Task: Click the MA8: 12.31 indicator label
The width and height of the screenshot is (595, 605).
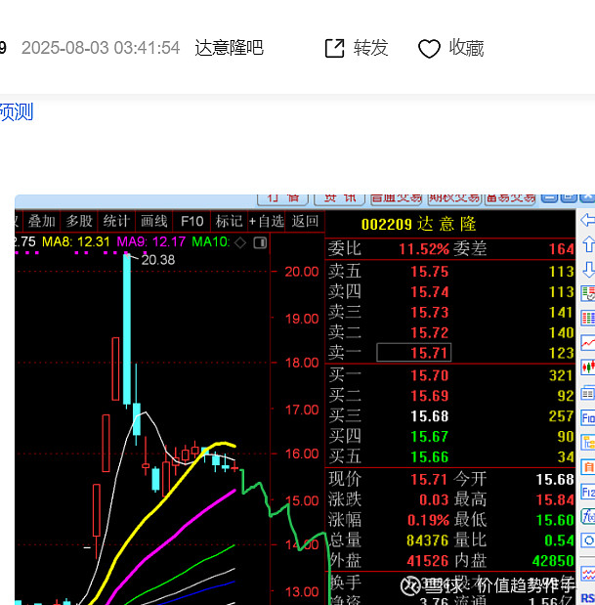Action: [76, 242]
